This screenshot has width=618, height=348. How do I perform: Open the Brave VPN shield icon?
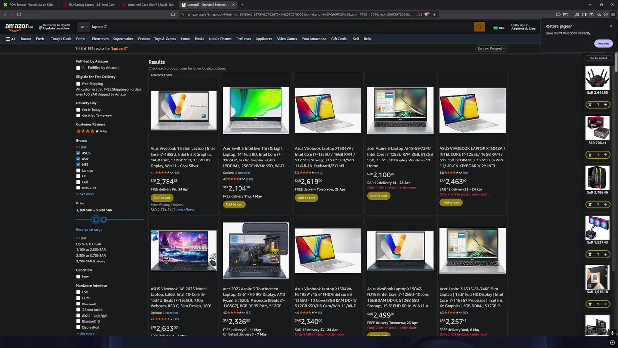(x=606, y=14)
